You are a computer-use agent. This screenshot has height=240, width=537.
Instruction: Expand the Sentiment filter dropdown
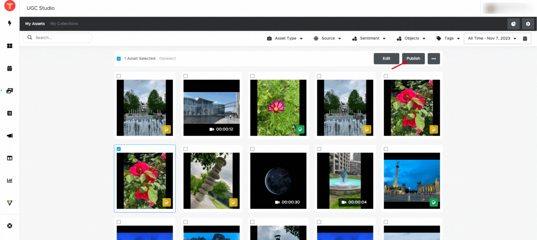(369, 38)
